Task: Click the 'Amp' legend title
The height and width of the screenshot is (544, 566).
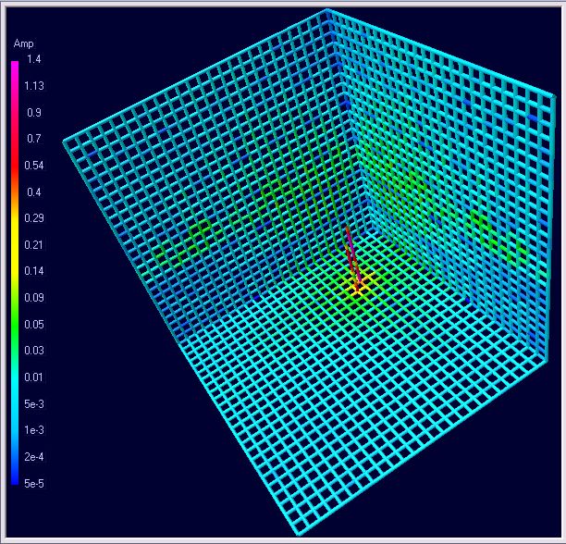Action: [23, 43]
